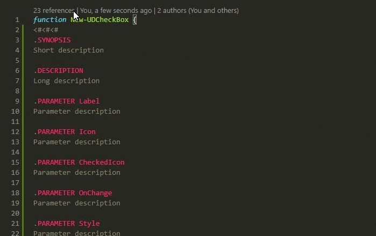Viewport: 376px width, 236px height.
Task: Click the '<#<#<#' comment opener
Action: [46, 30]
